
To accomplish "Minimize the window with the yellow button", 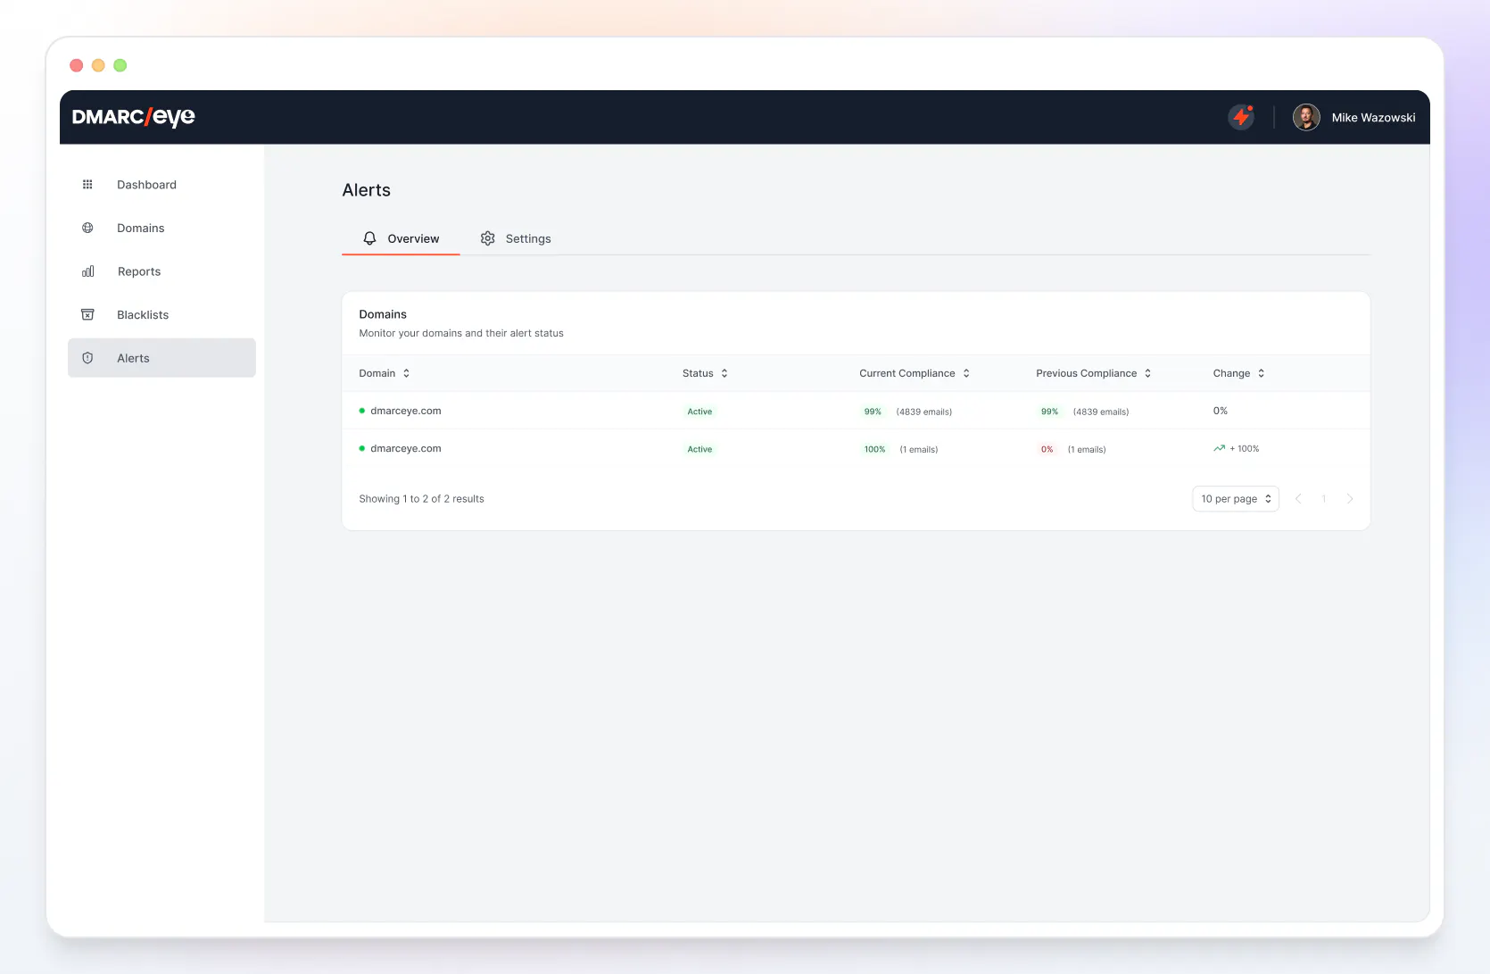I will [98, 65].
